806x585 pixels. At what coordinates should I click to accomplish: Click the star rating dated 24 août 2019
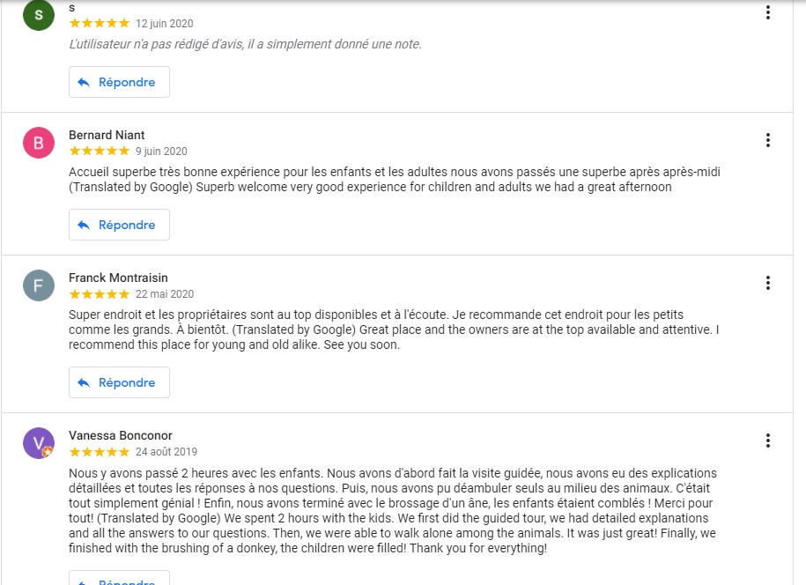click(x=100, y=452)
